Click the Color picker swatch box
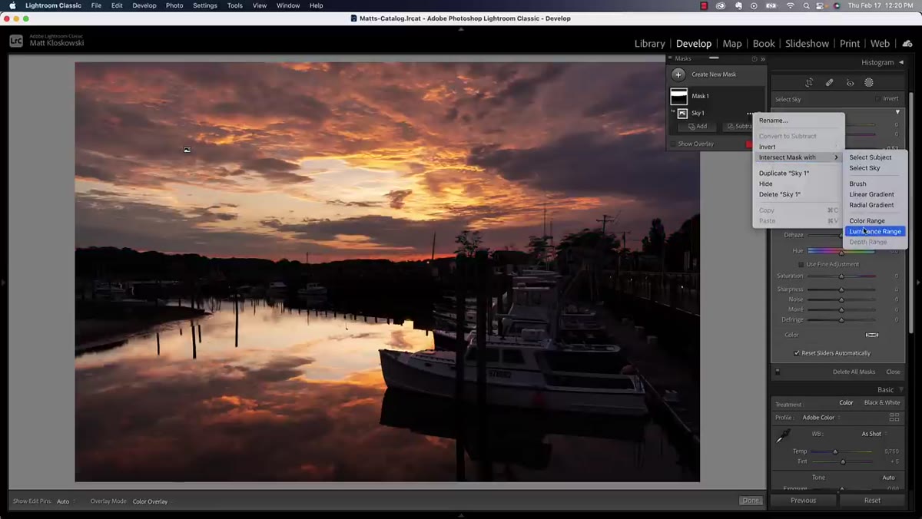Viewport: 922px width, 519px height. click(x=872, y=335)
